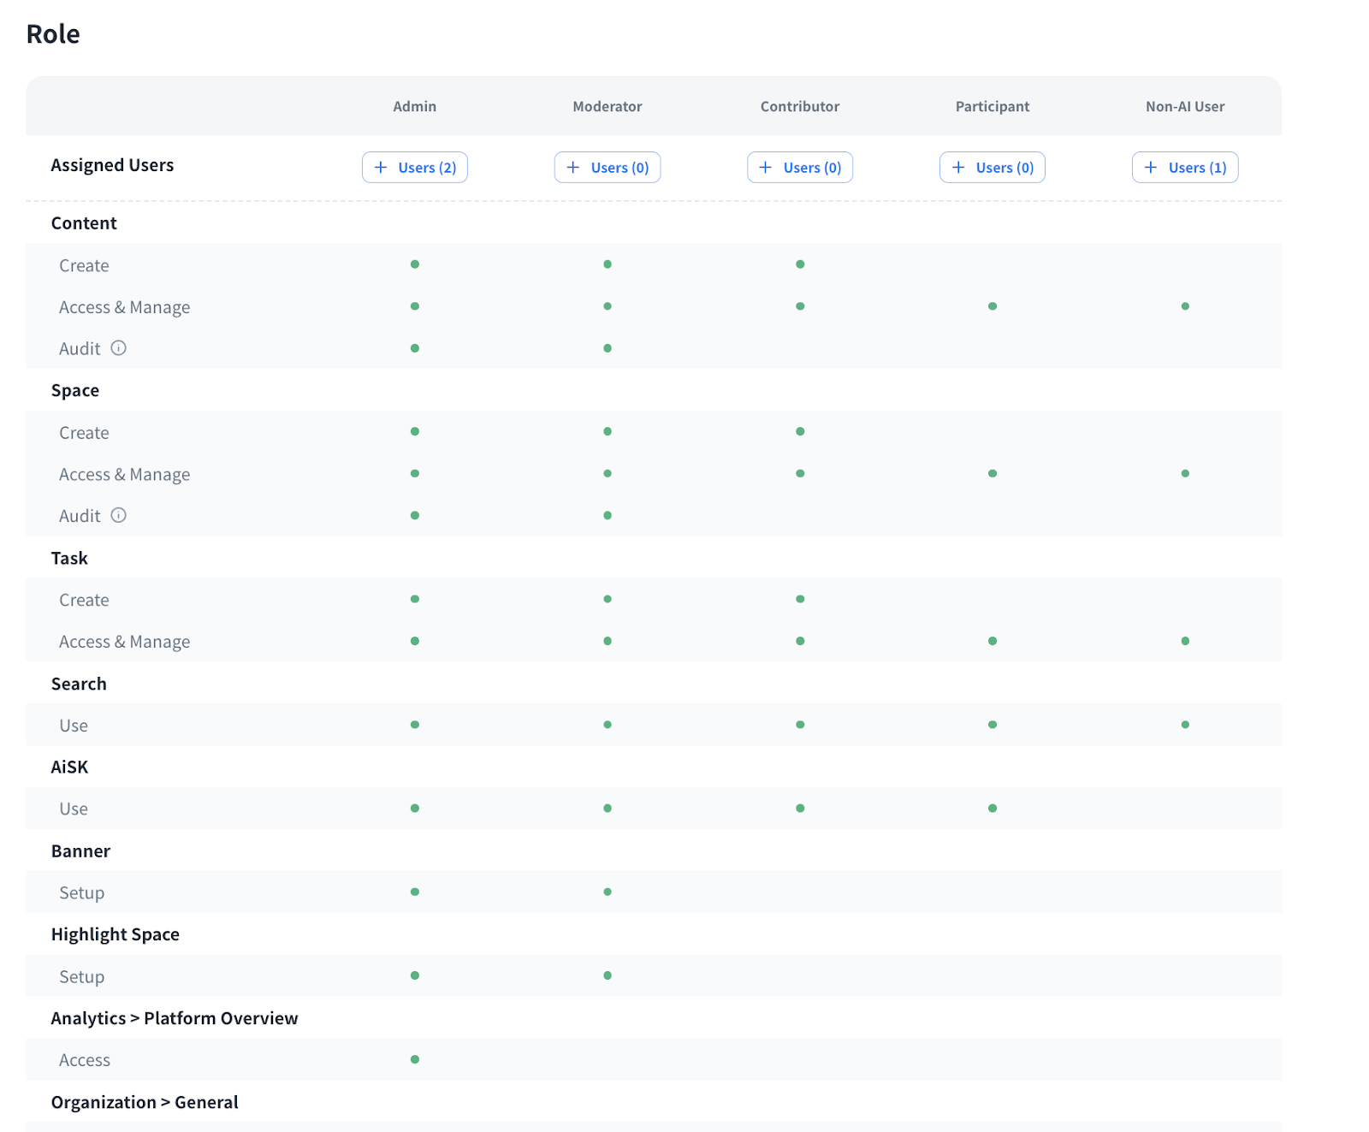Click the Analytics > Platform Overview heading
Screen dimensions: 1369x1132
(x=175, y=1018)
